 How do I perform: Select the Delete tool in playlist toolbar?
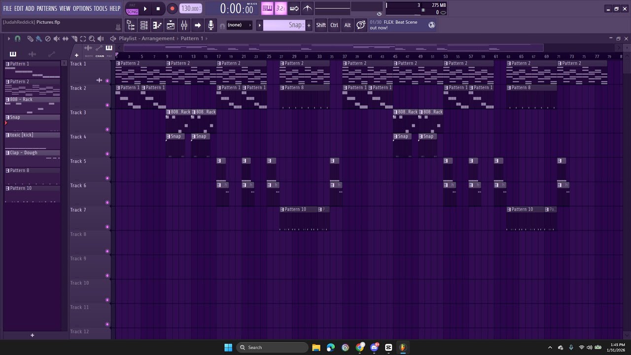coord(48,38)
